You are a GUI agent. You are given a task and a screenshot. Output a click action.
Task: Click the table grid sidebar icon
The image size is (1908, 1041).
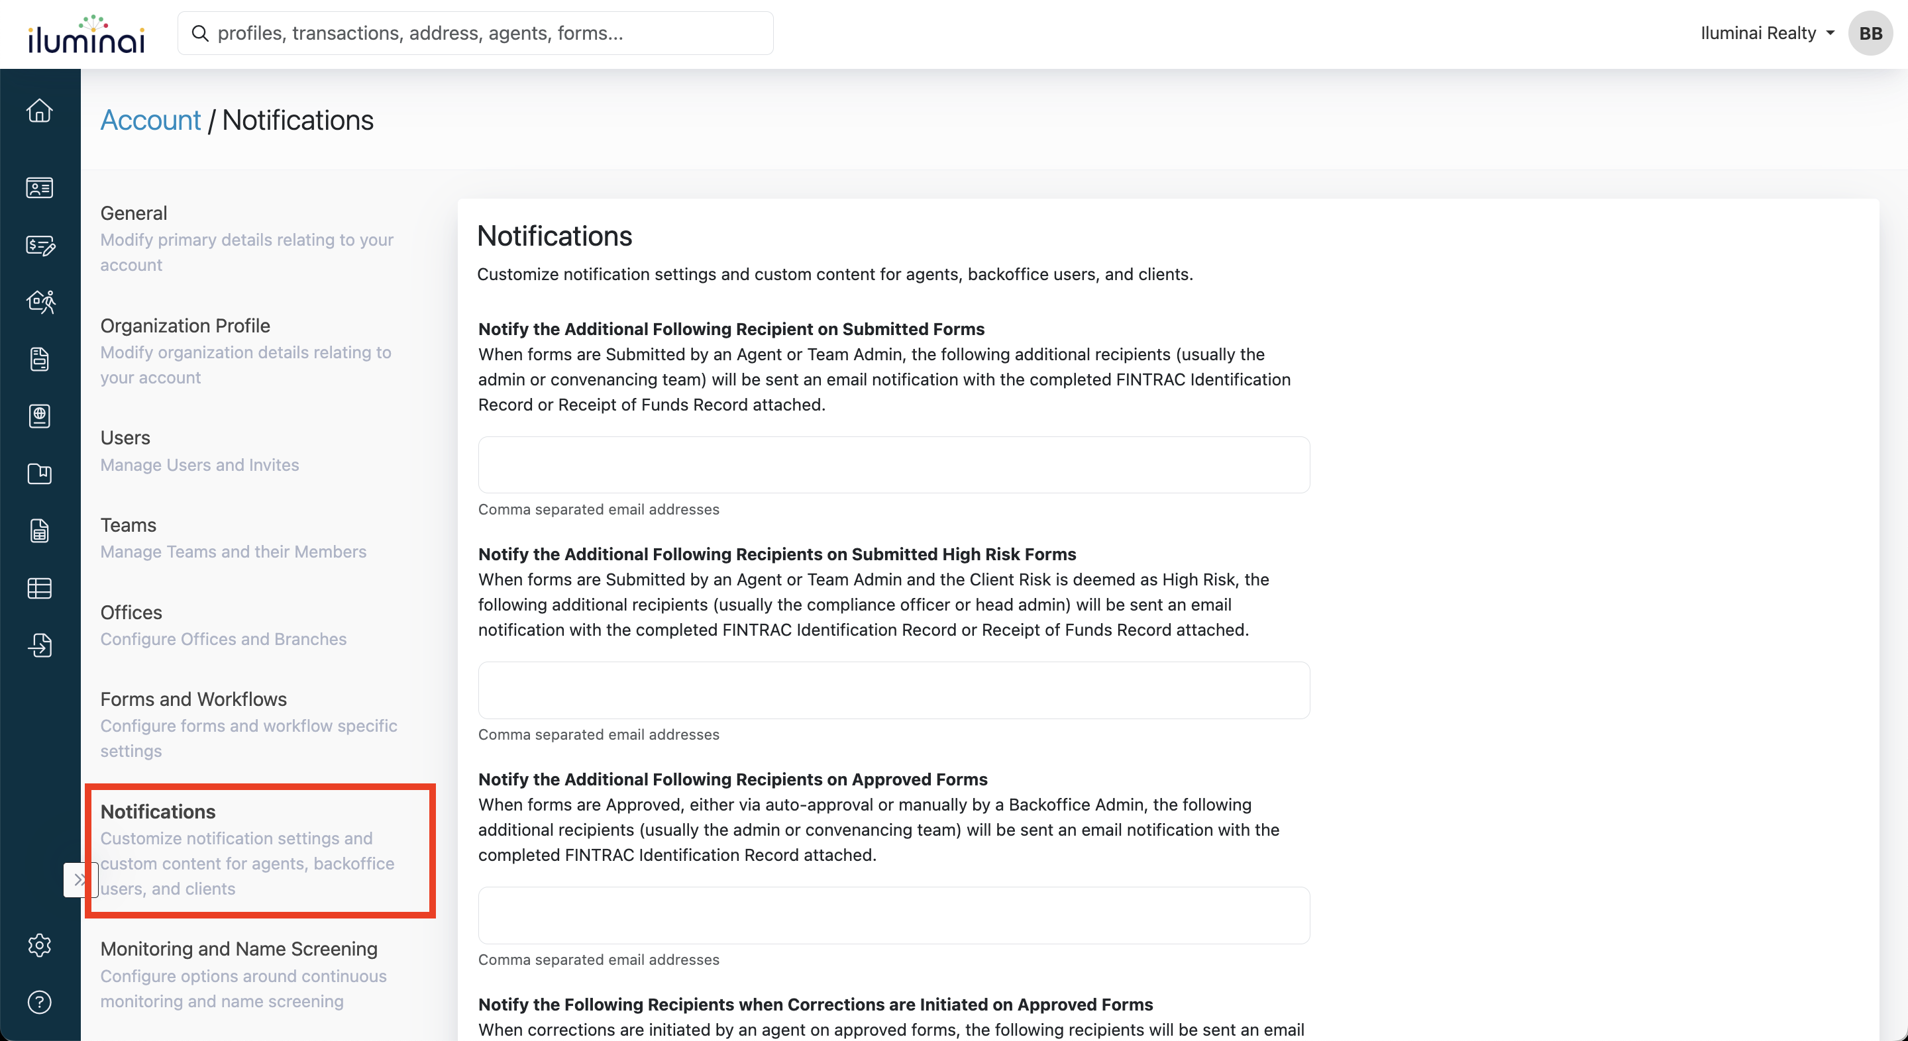click(x=39, y=589)
